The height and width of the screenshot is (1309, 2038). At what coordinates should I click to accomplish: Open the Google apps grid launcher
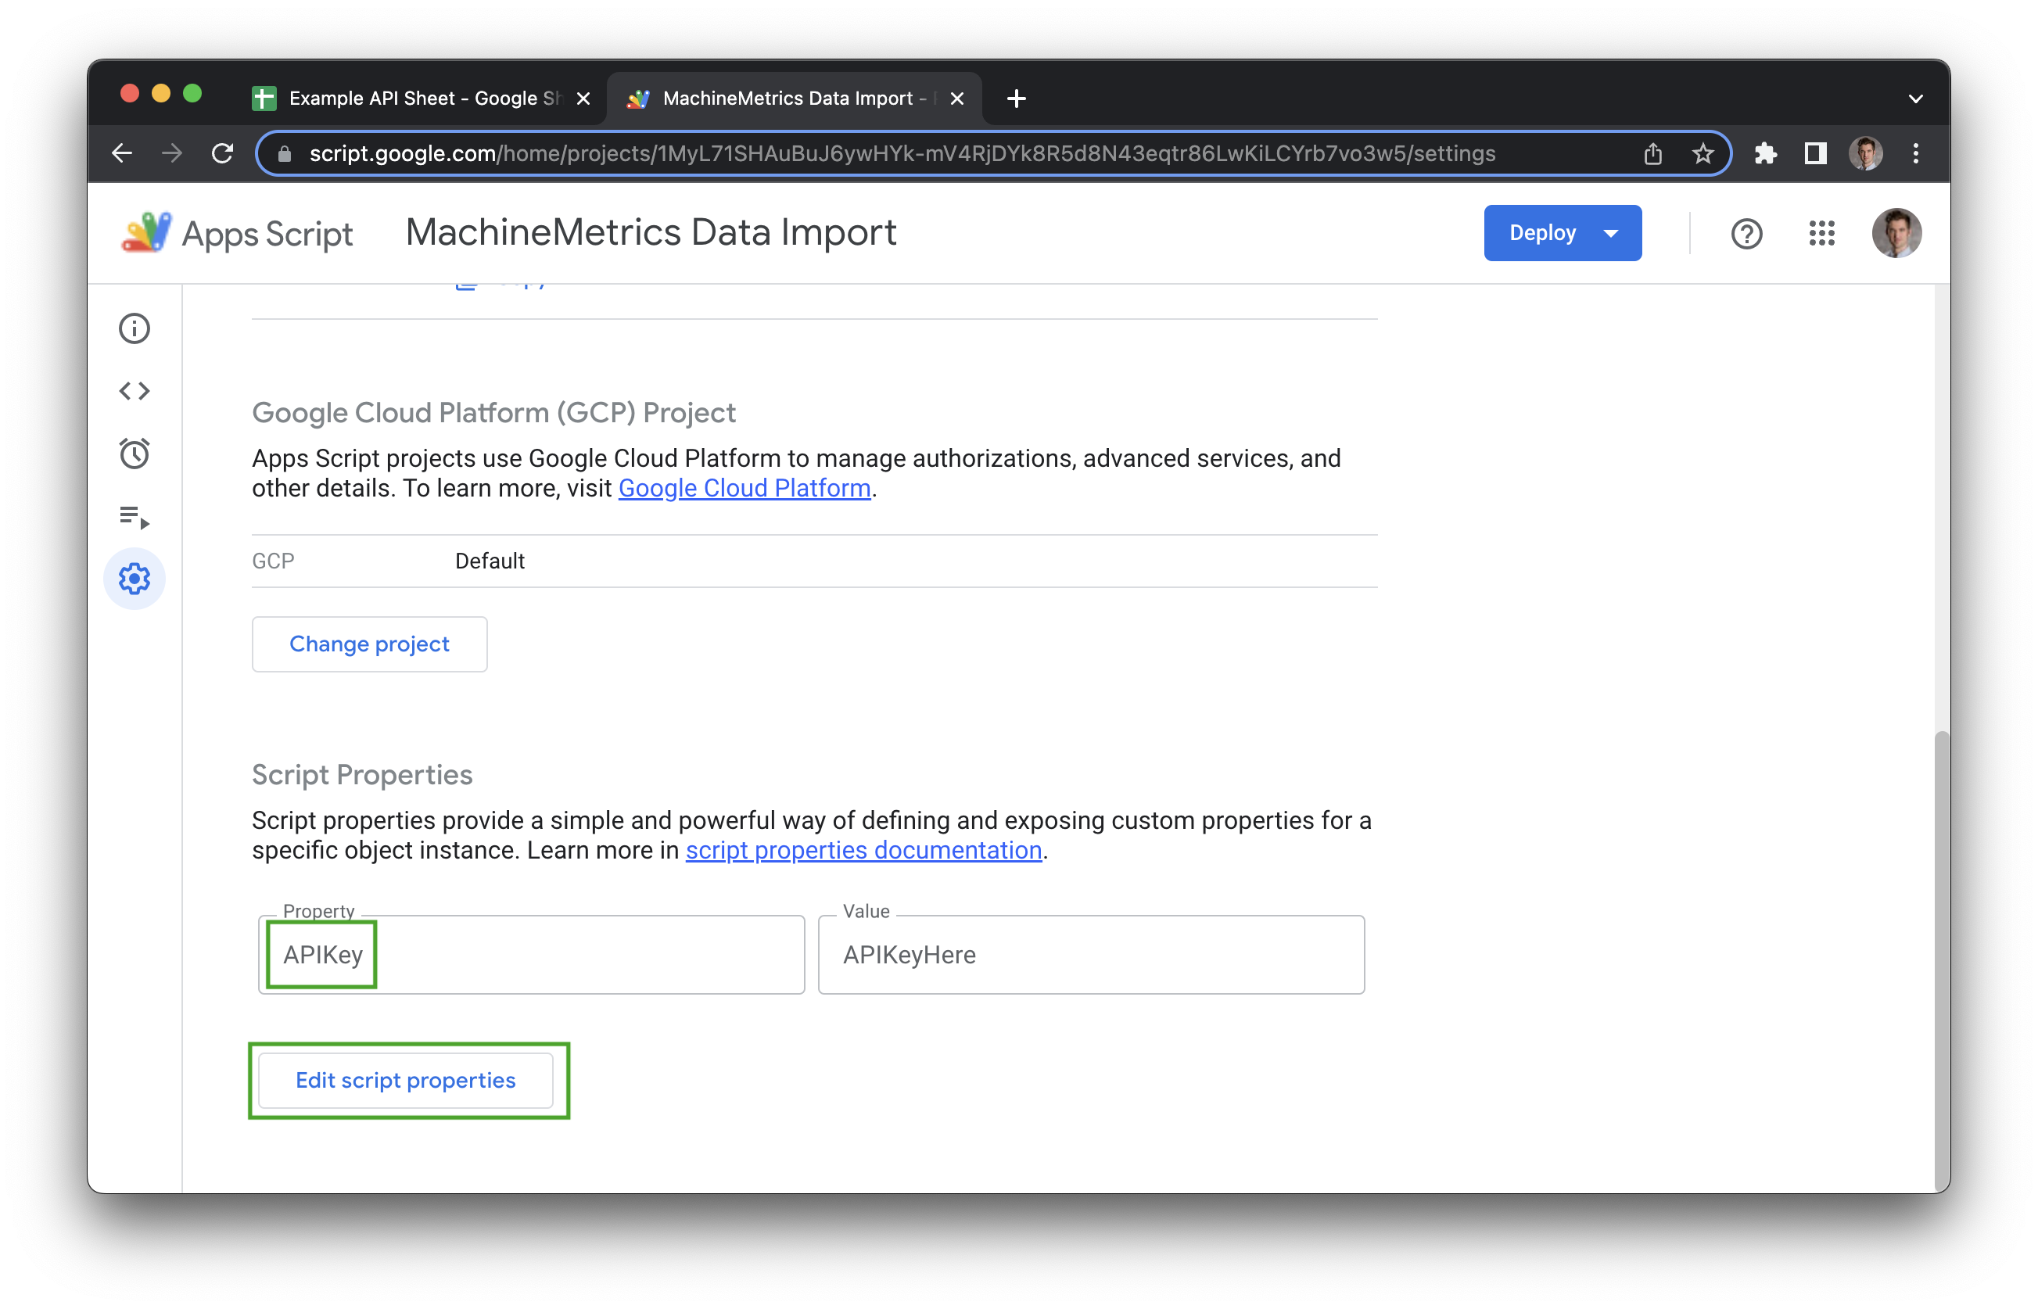(x=1821, y=233)
